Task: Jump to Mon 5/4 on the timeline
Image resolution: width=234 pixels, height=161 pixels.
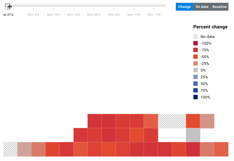Action: (33, 15)
